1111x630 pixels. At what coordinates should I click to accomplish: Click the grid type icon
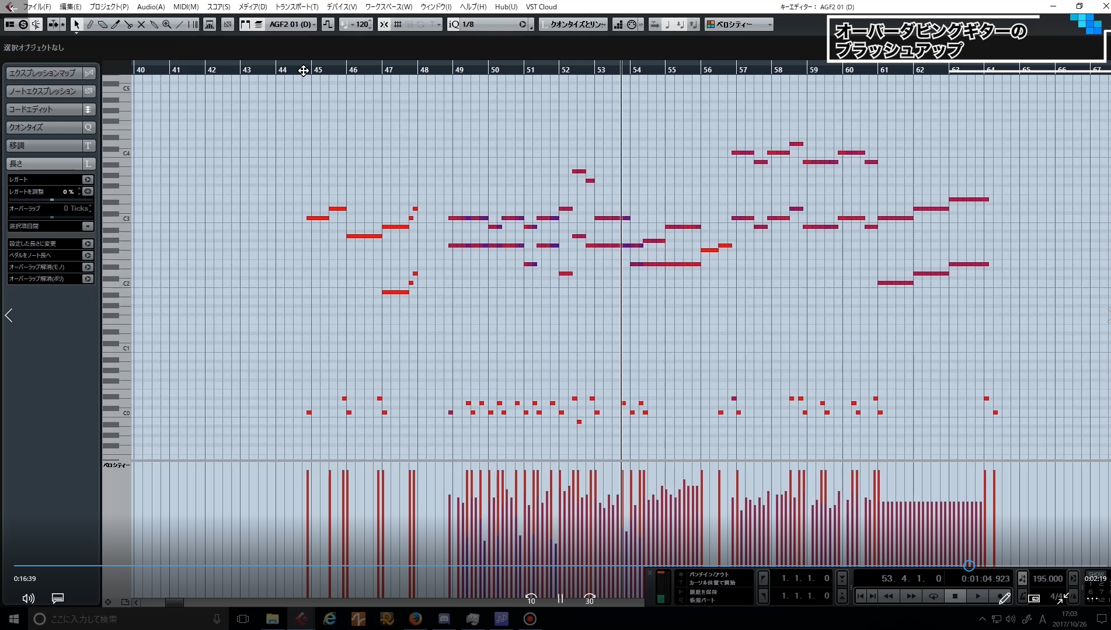(398, 24)
